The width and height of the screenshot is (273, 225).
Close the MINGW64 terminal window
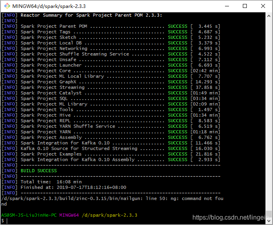point(263,6)
